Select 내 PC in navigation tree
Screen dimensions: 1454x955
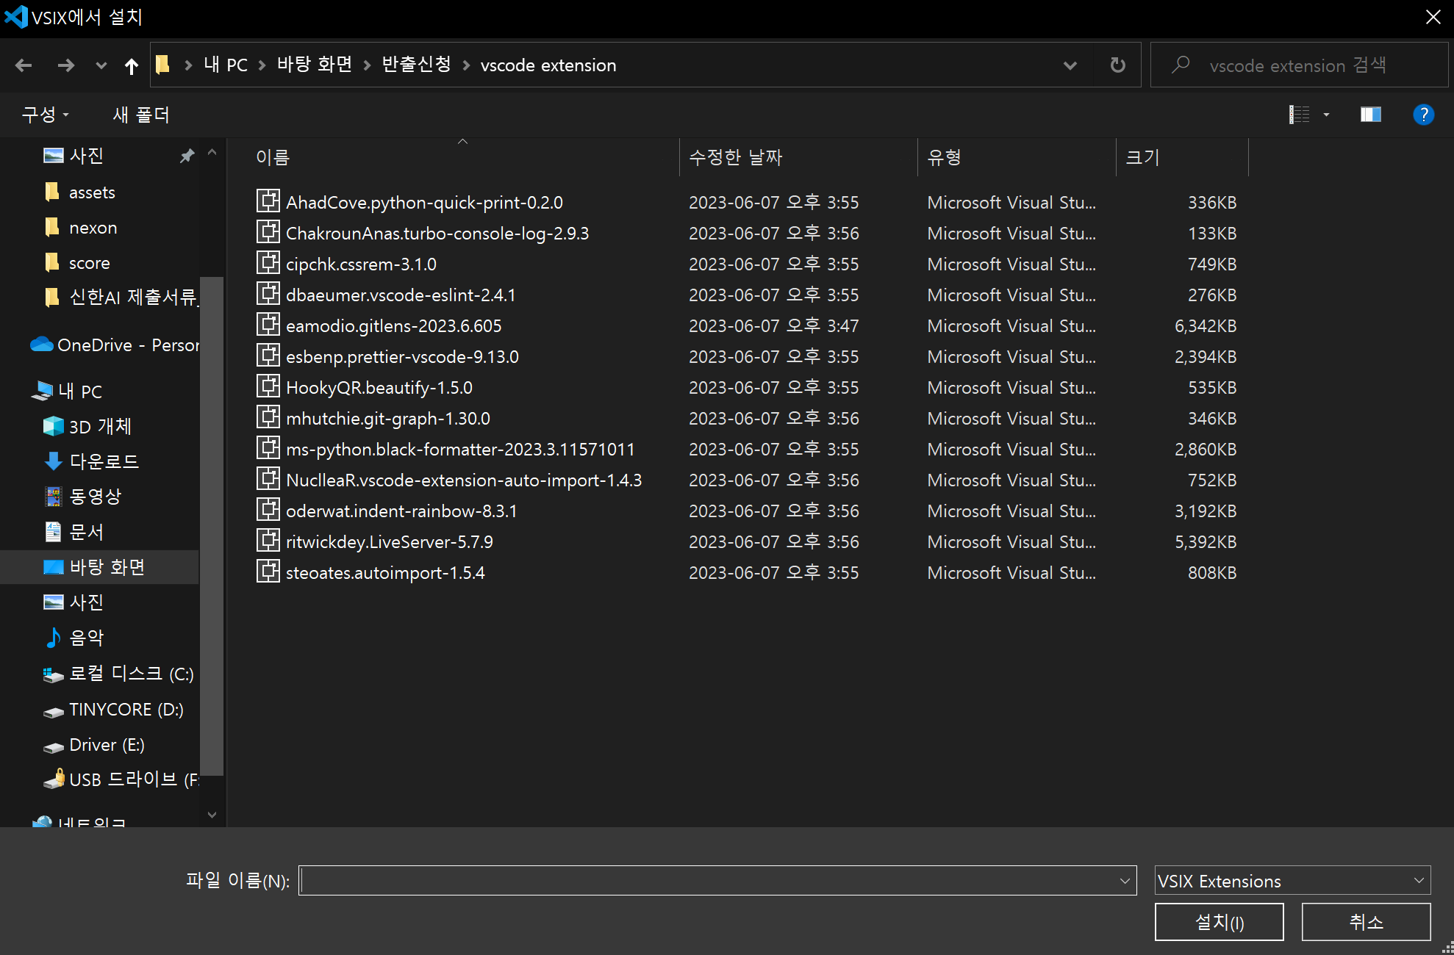[x=80, y=392]
